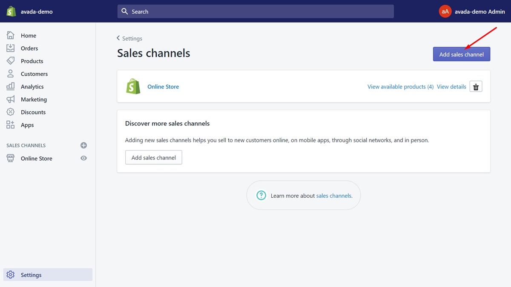This screenshot has height=287, width=511.
Task: Click the Discounts badge icon
Action: click(x=11, y=112)
